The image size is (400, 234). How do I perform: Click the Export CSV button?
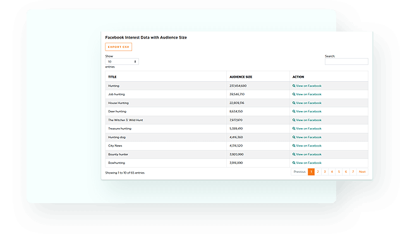click(x=118, y=47)
